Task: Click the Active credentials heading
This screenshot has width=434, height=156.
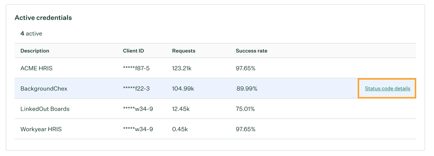Action: pos(43,18)
